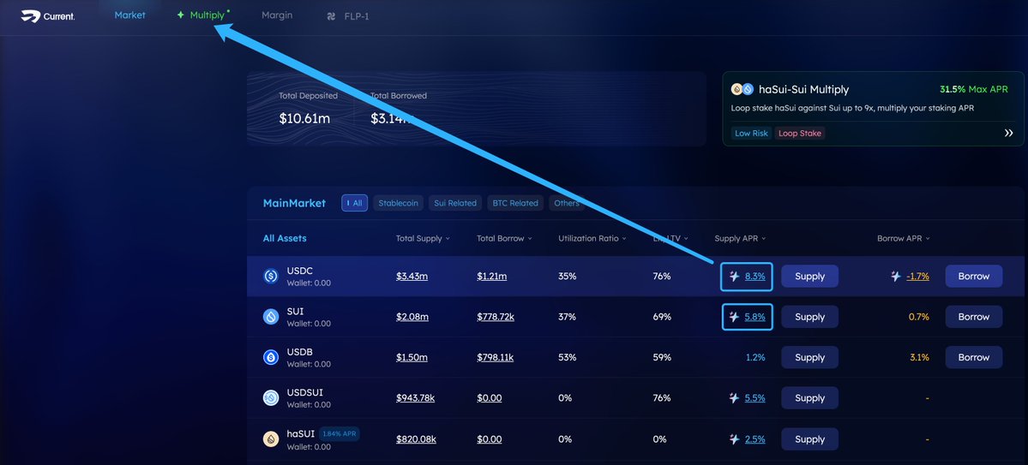Click USDB total borrow $798.11k

[x=495, y=358]
